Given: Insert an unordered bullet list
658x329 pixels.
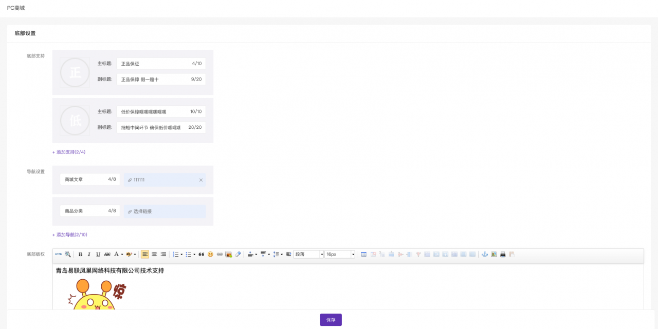Looking at the screenshot, I should [x=189, y=254].
